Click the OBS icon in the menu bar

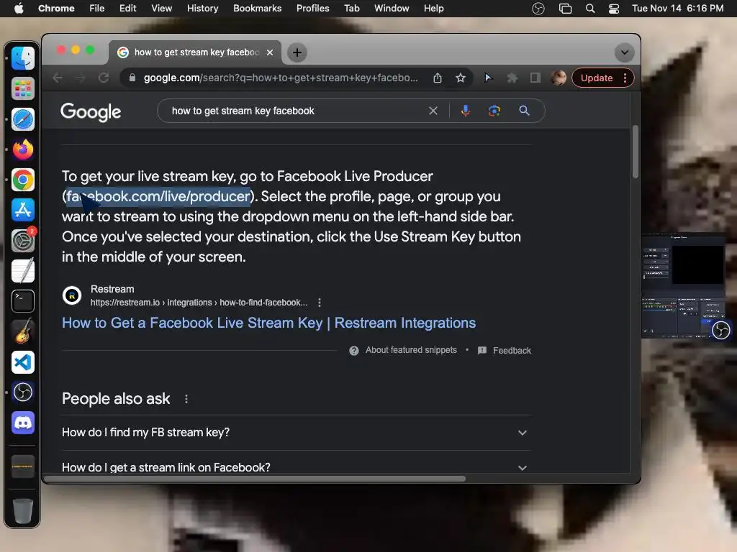(x=538, y=9)
